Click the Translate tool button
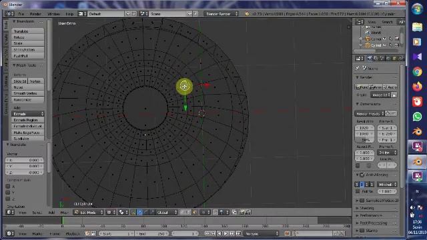427x240 pixels. click(x=27, y=31)
